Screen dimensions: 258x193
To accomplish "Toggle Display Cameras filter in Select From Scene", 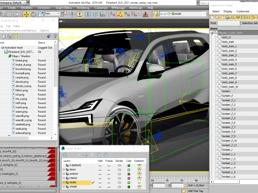I will [228, 18].
